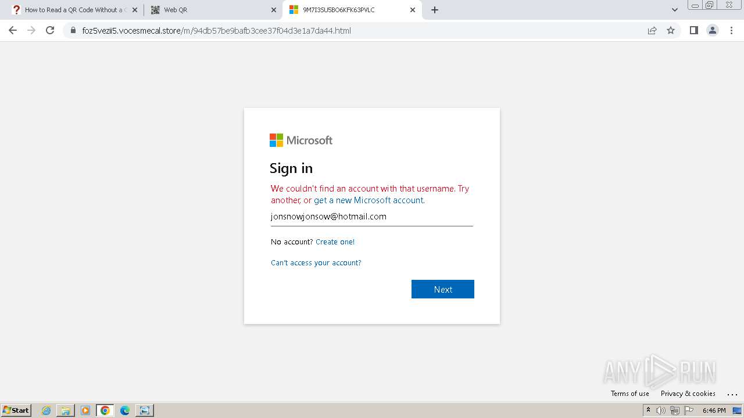Open network status in system tray
The width and height of the screenshot is (744, 418).
(x=675, y=410)
